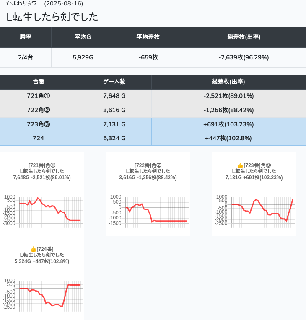Select the highlighted 723角③ row cell
The image size is (306, 320).
pos(39,124)
